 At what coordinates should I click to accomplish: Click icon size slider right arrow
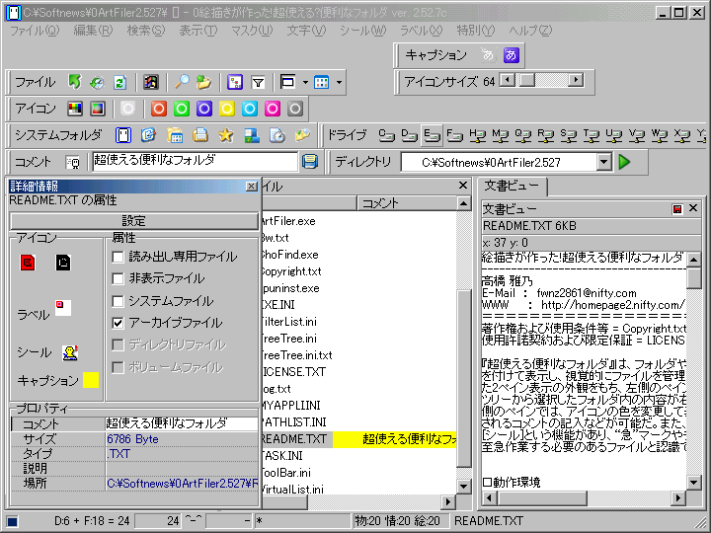click(x=576, y=80)
